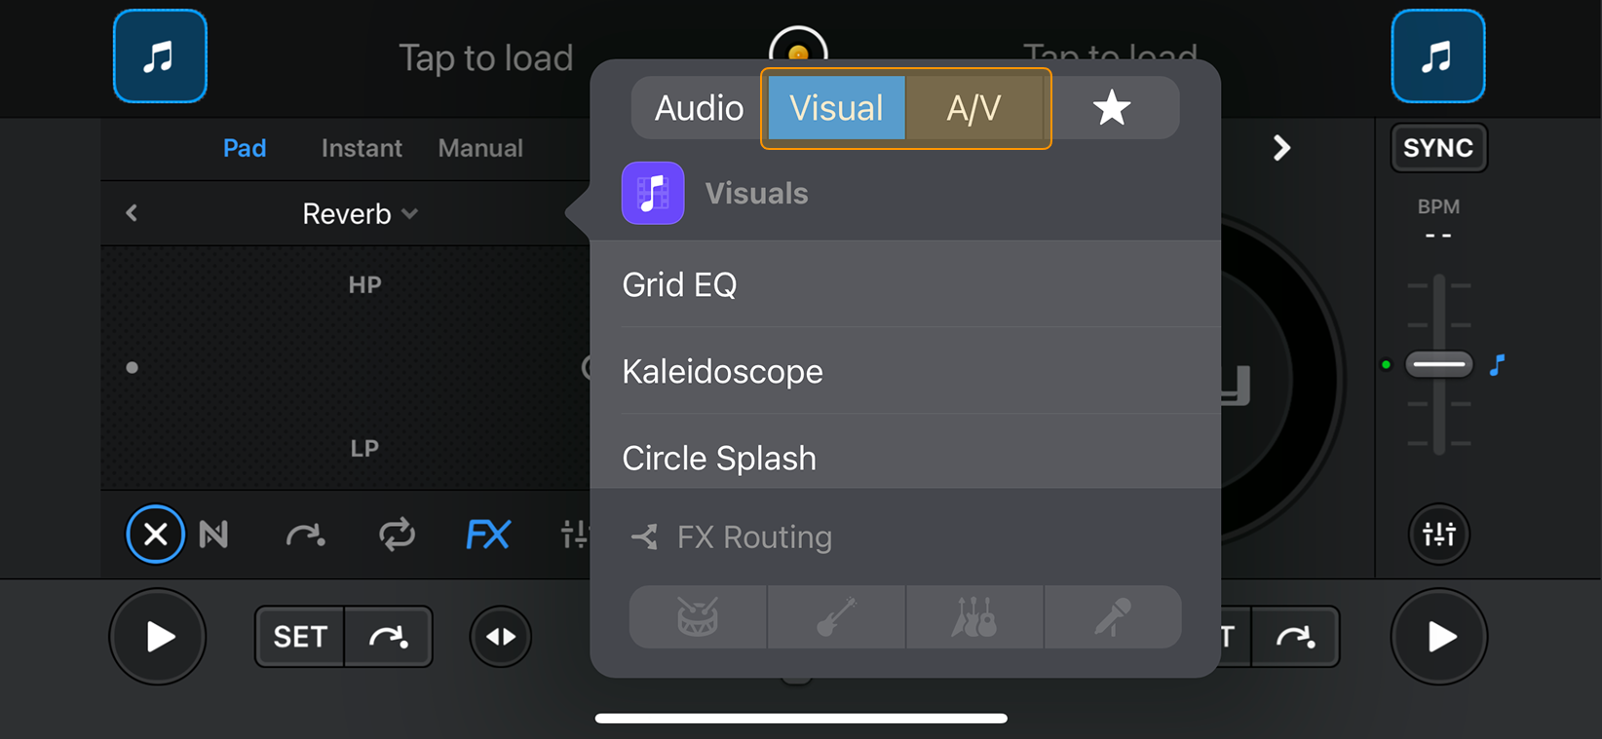The width and height of the screenshot is (1602, 739).
Task: Open the Reverb effect dropdown
Action: (x=360, y=213)
